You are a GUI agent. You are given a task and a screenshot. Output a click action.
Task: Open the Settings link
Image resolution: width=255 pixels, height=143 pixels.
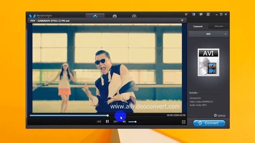[222, 116]
